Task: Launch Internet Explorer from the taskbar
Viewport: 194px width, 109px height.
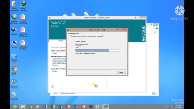Action: tap(15, 107)
